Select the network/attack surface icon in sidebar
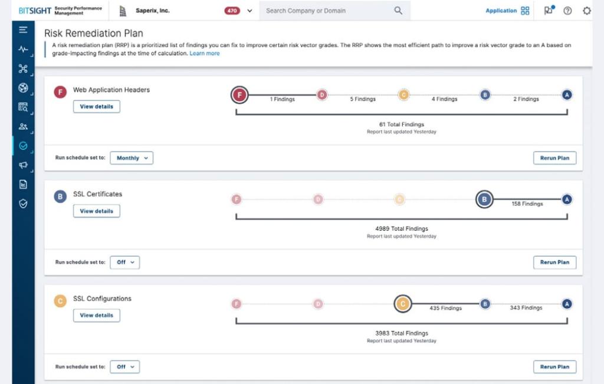This screenshot has height=384, width=604. (22, 68)
